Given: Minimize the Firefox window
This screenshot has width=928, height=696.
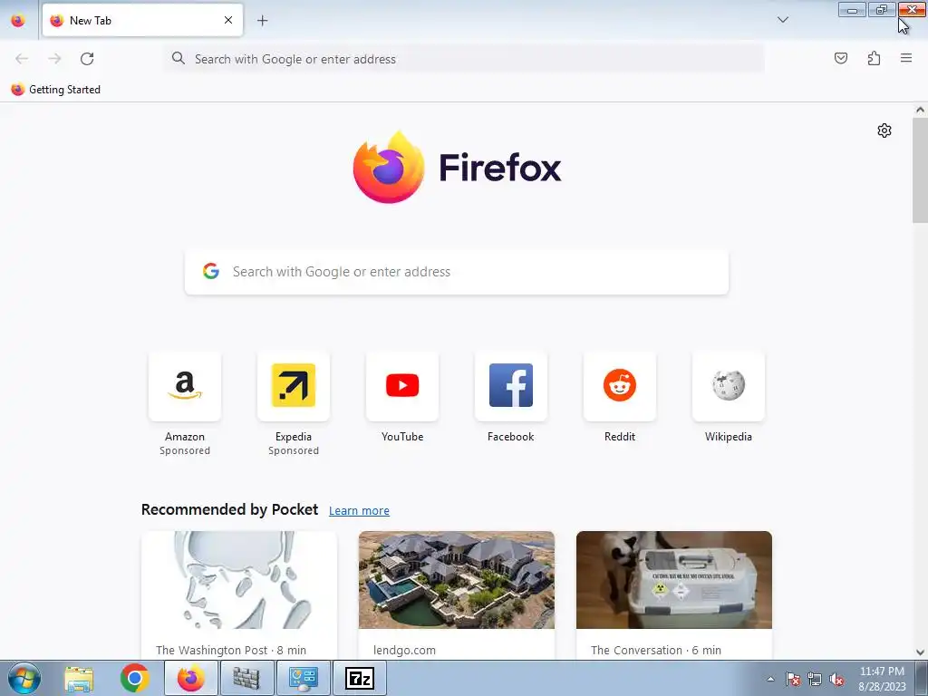Looking at the screenshot, I should click(x=852, y=10).
